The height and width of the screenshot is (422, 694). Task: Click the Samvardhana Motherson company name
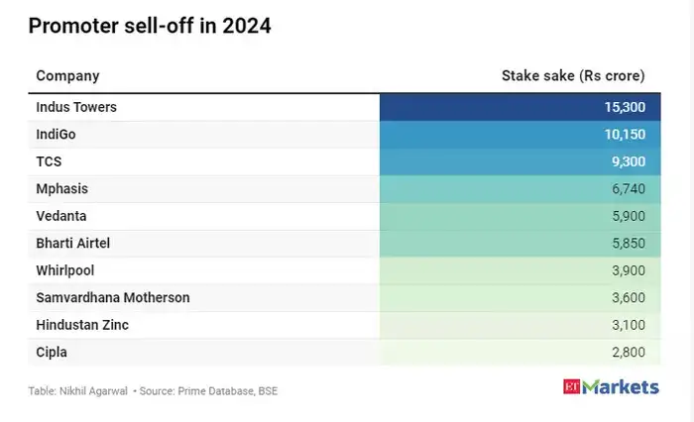pyautogui.click(x=112, y=297)
